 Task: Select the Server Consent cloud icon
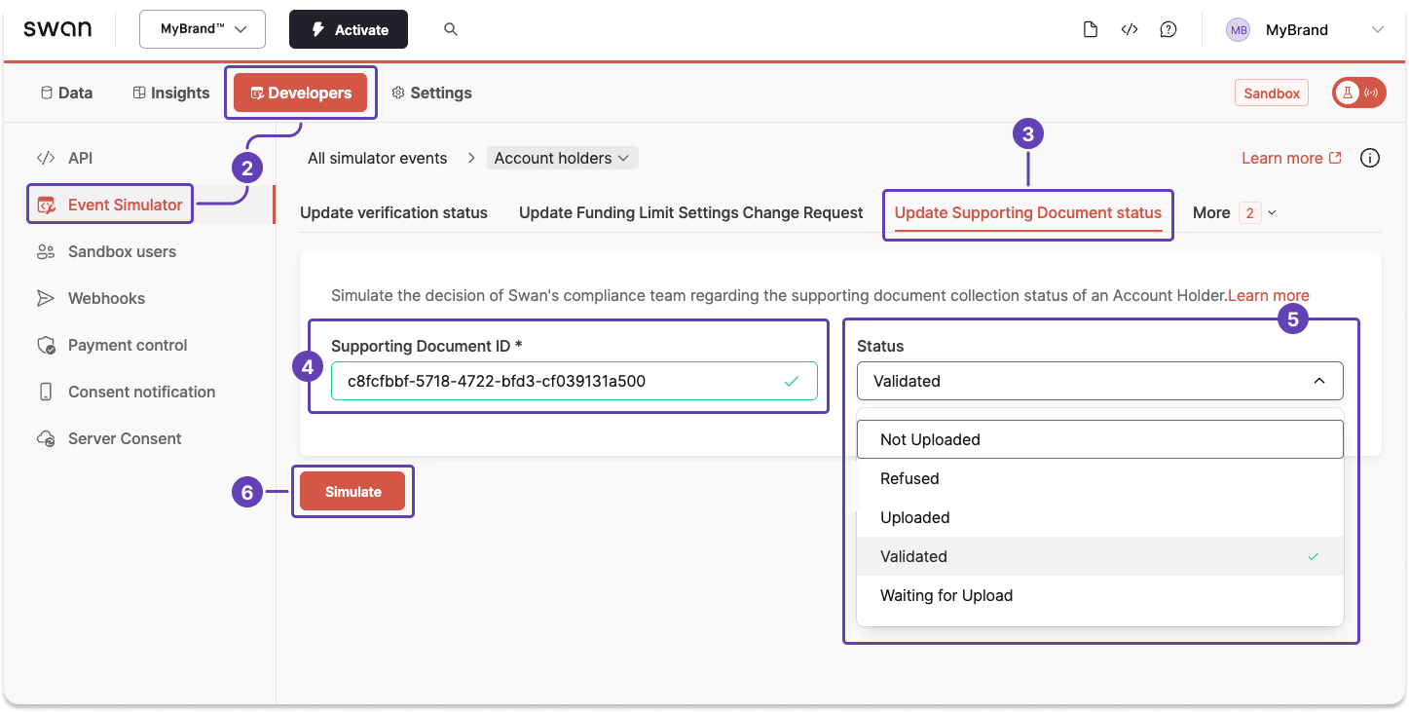click(x=45, y=438)
